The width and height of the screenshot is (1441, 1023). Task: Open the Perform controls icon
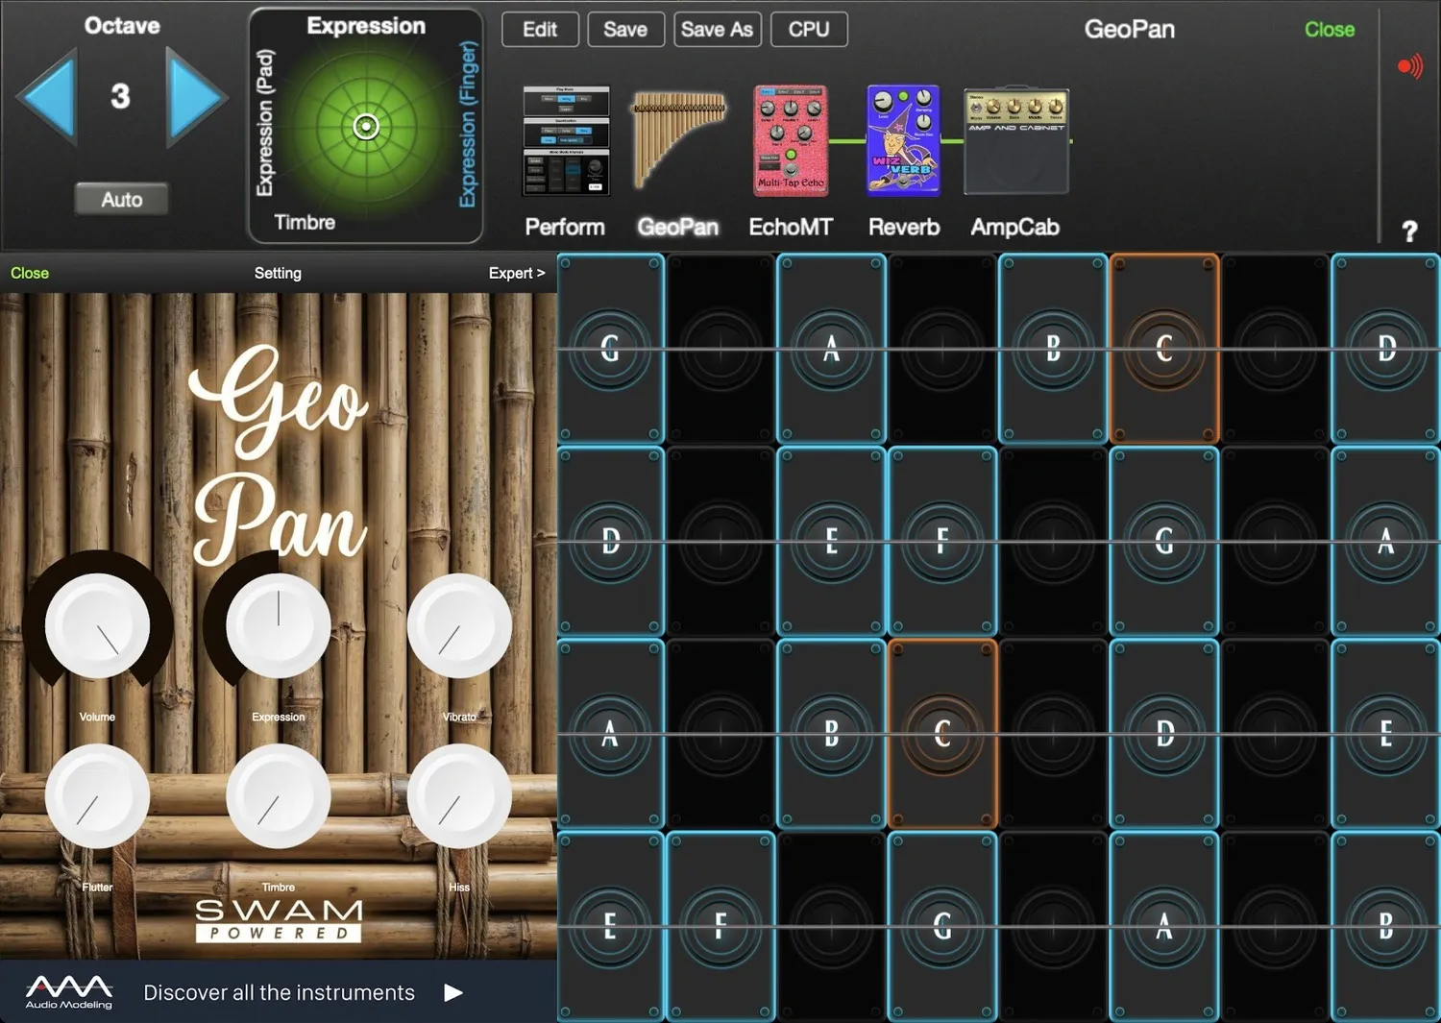(566, 141)
